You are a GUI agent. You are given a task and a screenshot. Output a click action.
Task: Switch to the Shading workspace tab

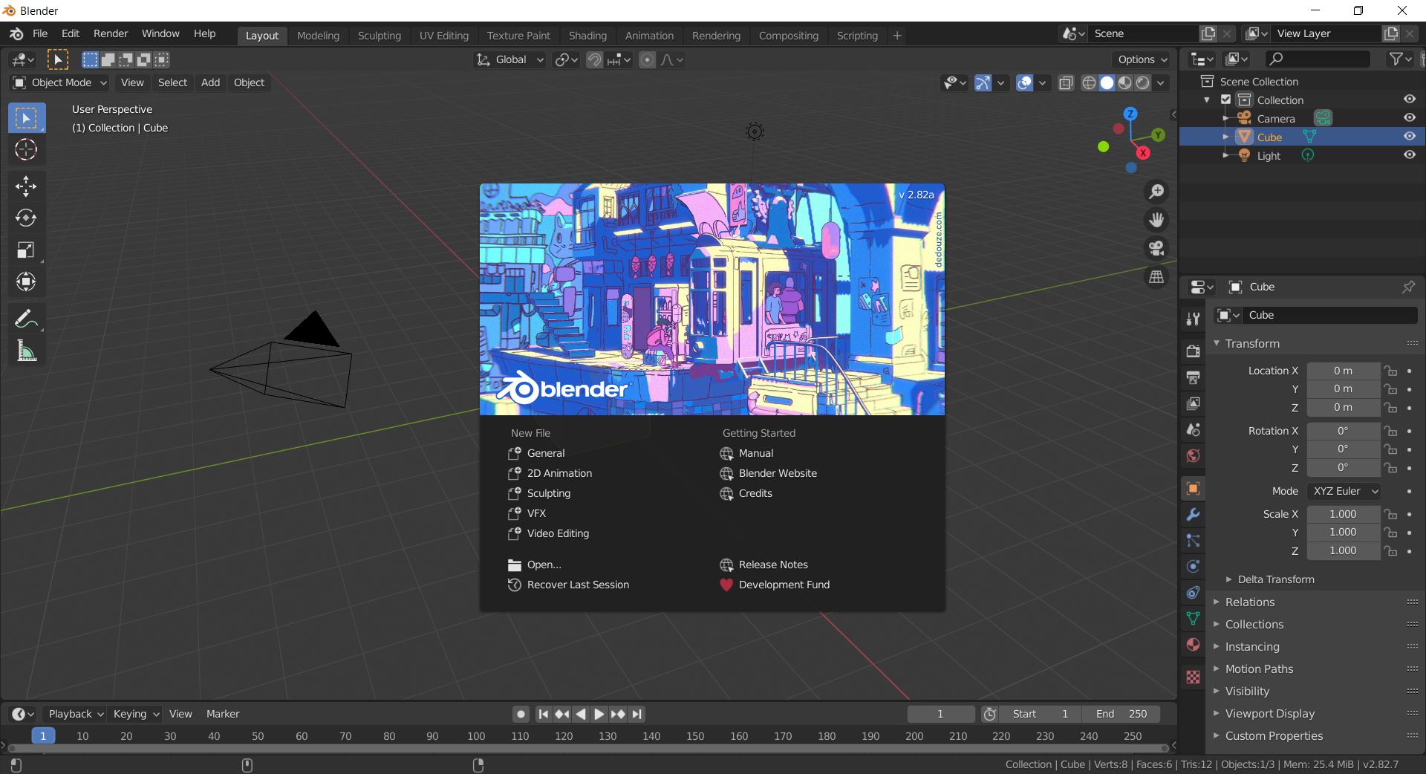pos(587,35)
